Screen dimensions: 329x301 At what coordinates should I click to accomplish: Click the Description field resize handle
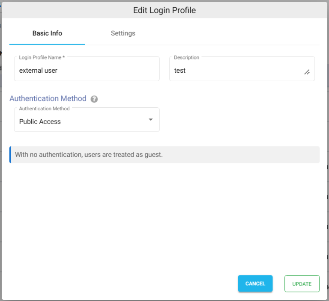point(307,72)
